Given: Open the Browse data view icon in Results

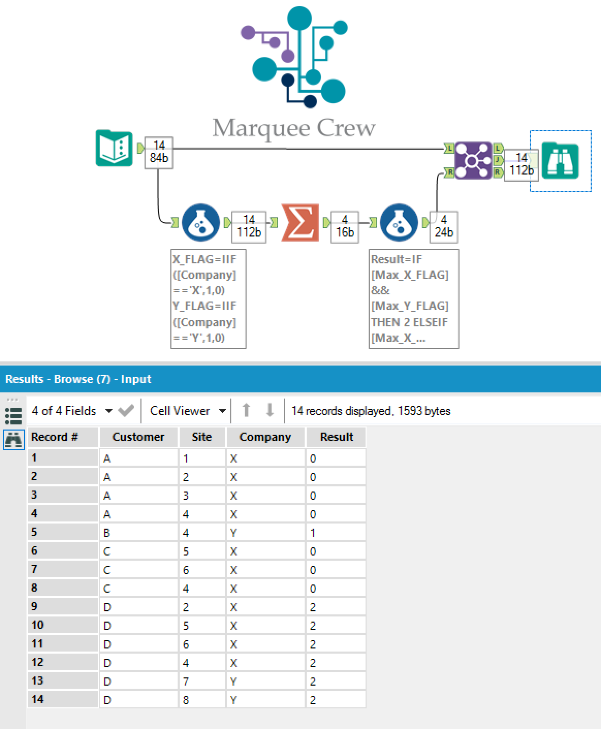Looking at the screenshot, I should pos(13,440).
